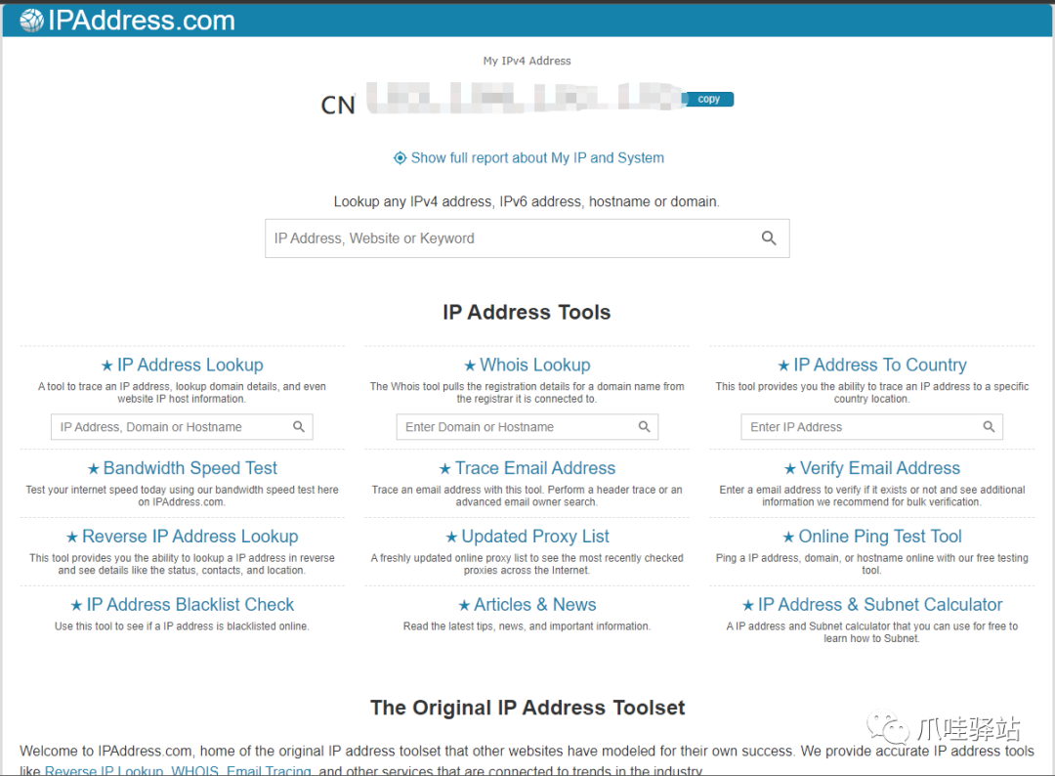
Task: Open Reverse IP Address Lookup link
Action: pos(190,537)
